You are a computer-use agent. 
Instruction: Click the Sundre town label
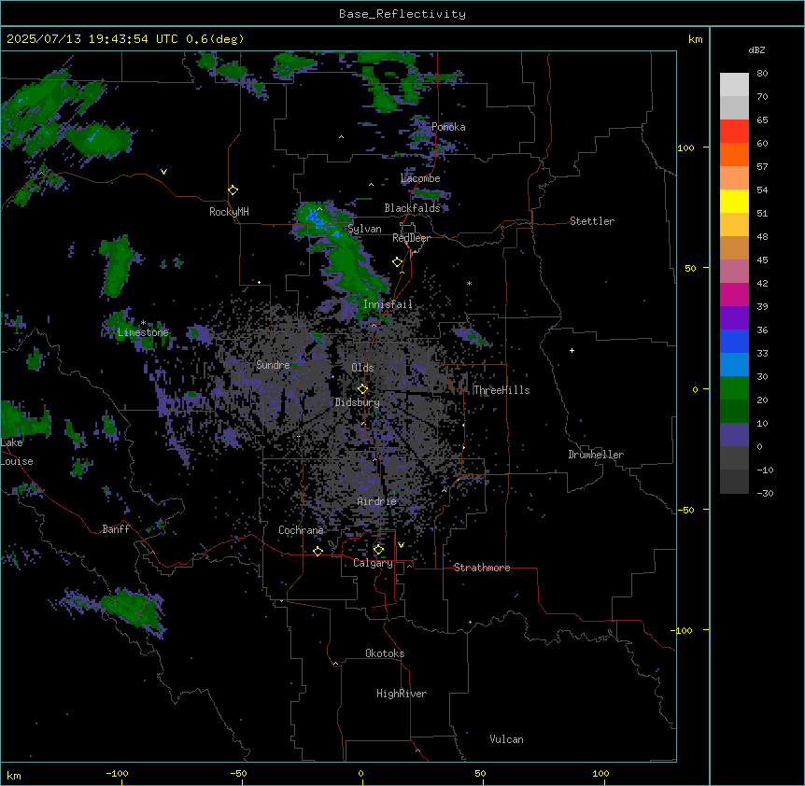pos(273,365)
